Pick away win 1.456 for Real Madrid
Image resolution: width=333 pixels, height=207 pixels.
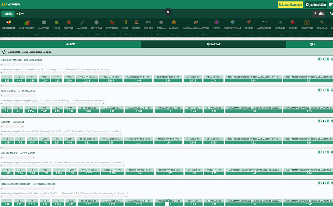click(31, 110)
